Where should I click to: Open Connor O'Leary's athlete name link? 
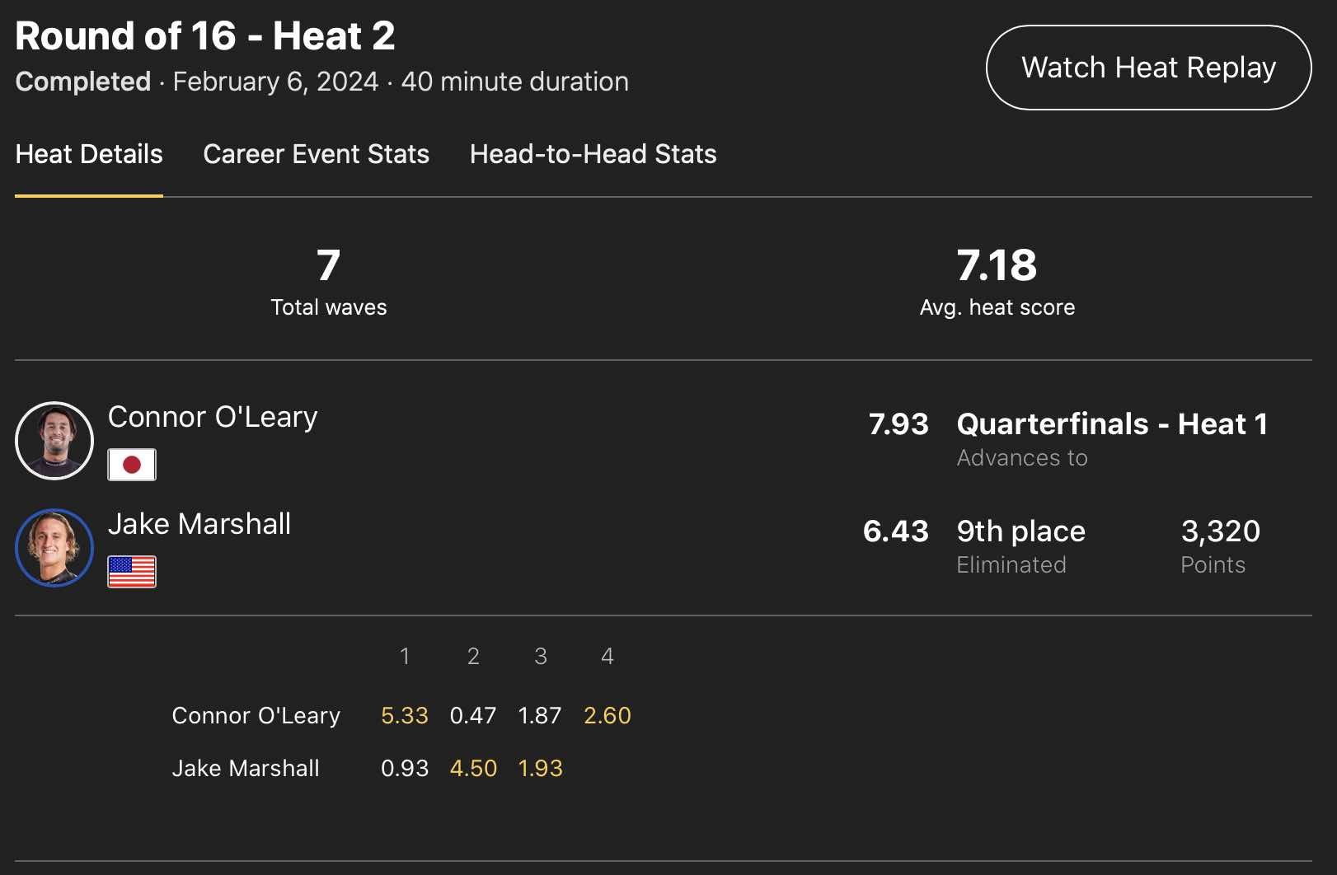[213, 417]
